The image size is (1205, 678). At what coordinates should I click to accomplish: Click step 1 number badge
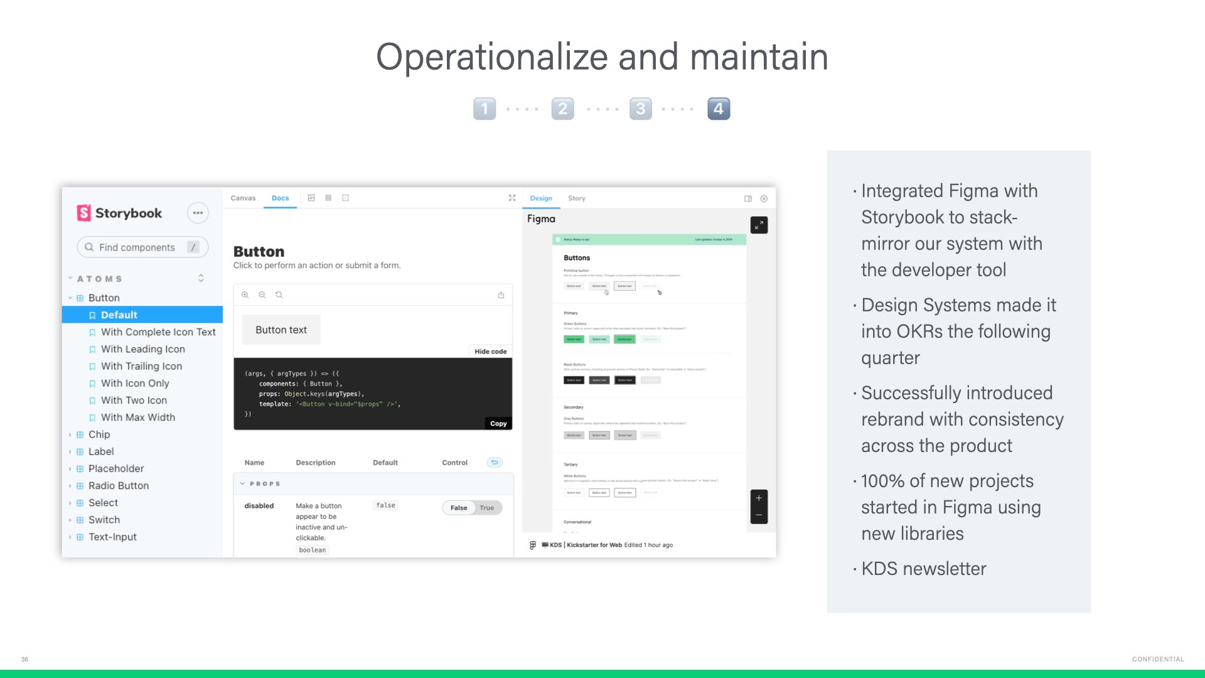click(485, 109)
